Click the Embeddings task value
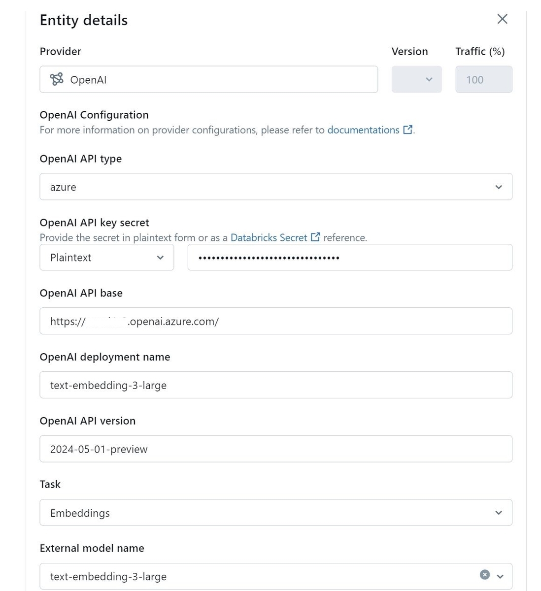The width and height of the screenshot is (541, 591). 80,512
